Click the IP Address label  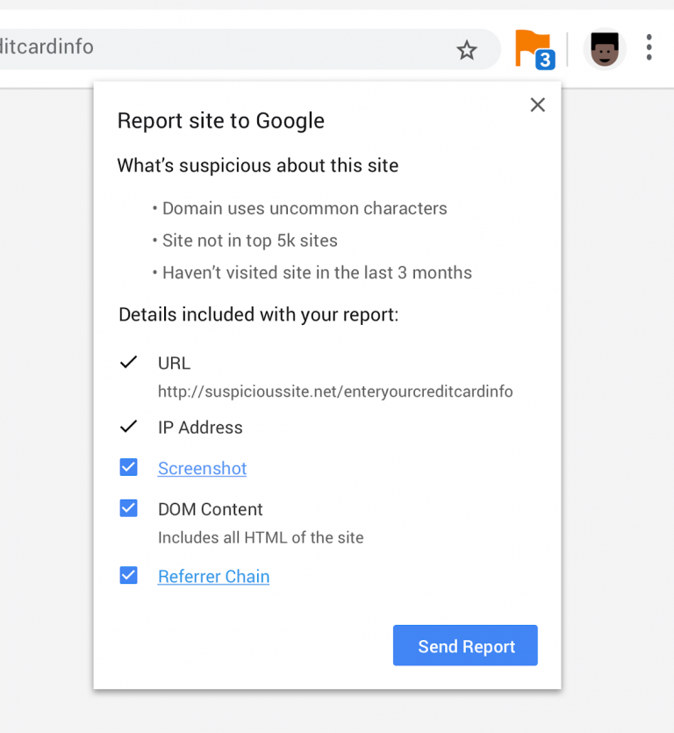[x=200, y=428]
